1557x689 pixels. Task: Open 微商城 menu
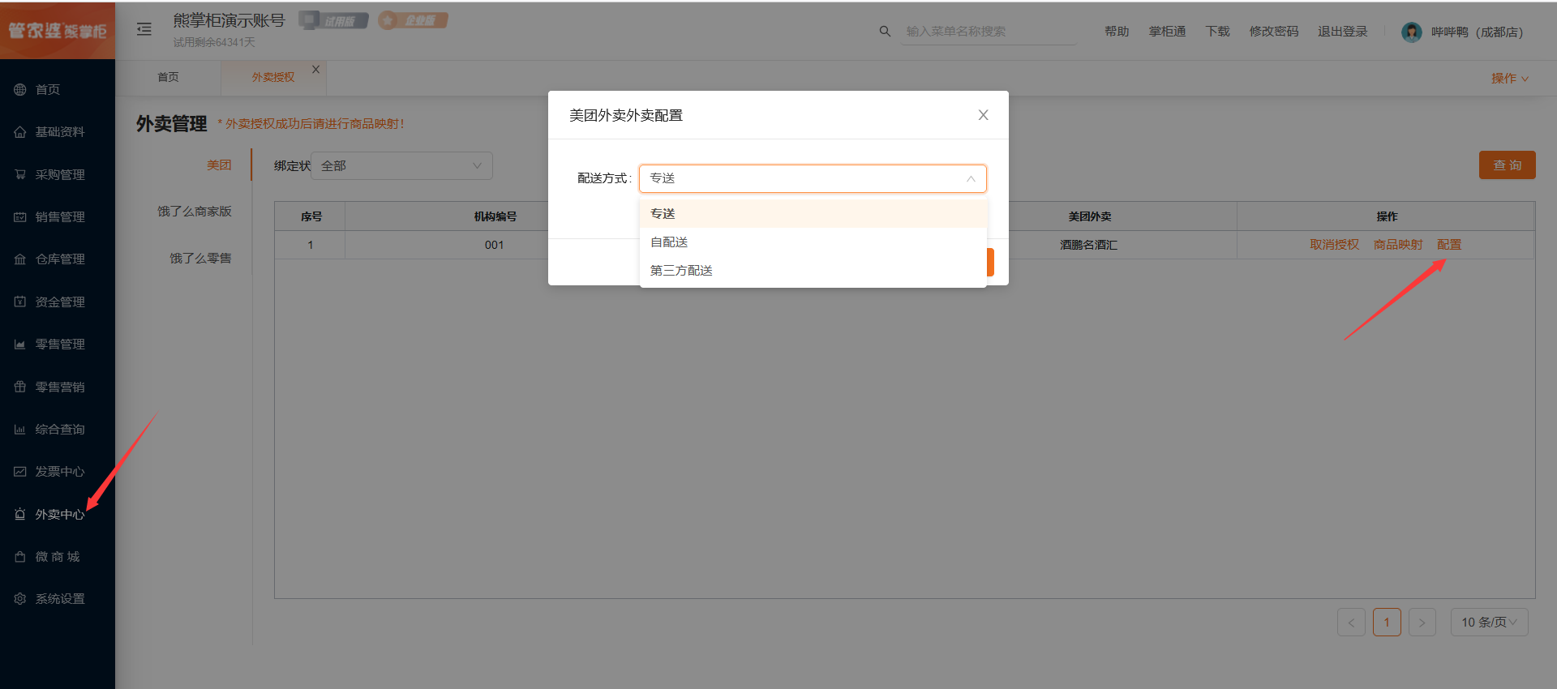[x=58, y=556]
